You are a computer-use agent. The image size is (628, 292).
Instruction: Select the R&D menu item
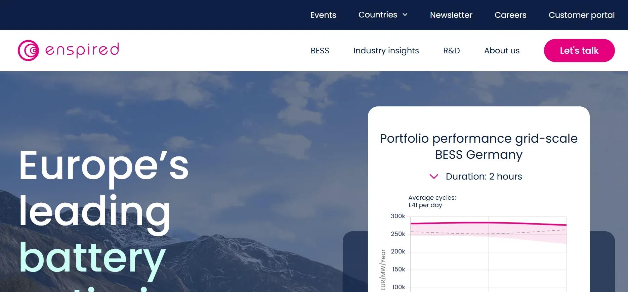point(452,51)
